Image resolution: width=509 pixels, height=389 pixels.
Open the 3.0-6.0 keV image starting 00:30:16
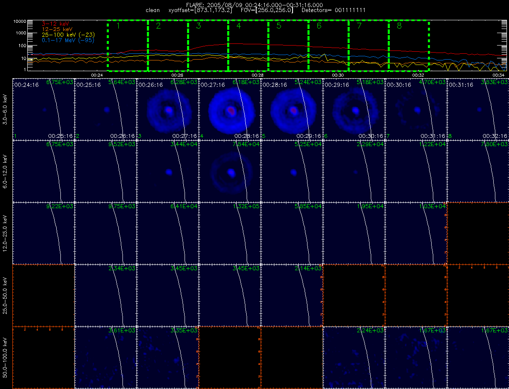(416, 109)
